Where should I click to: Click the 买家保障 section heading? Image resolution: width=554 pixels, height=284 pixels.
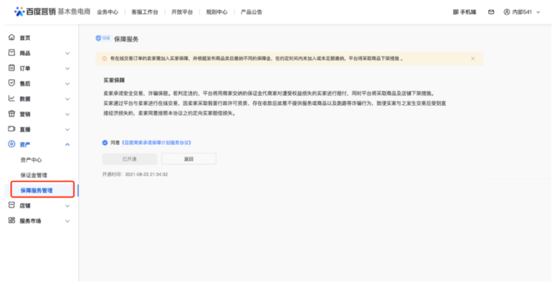(114, 80)
